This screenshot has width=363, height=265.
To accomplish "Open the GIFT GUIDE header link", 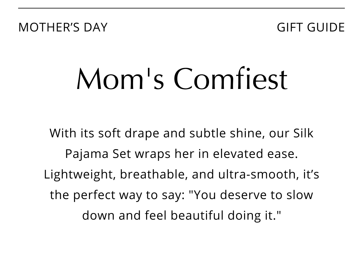I will pyautogui.click(x=311, y=27).
